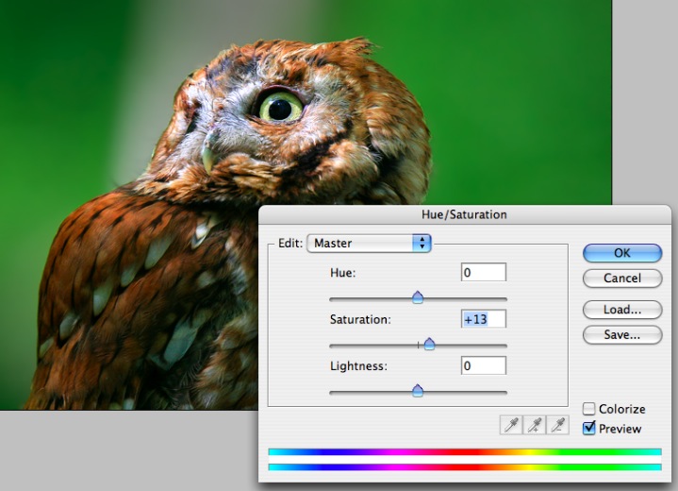Screen dimensions: 678x491
Task: Select the plain eyedropper tool
Action: click(x=511, y=425)
